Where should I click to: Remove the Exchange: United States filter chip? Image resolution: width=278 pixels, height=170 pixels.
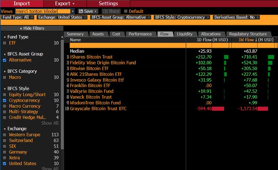pos(85,17)
